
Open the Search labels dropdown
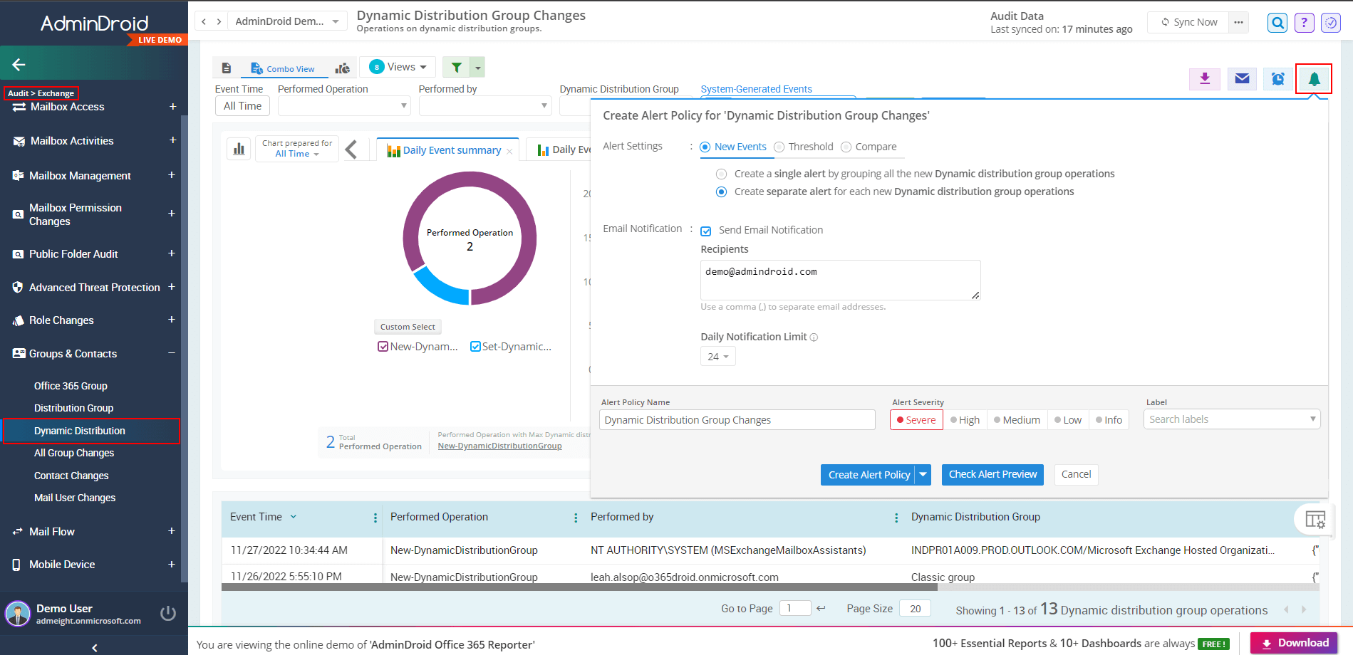click(1231, 419)
